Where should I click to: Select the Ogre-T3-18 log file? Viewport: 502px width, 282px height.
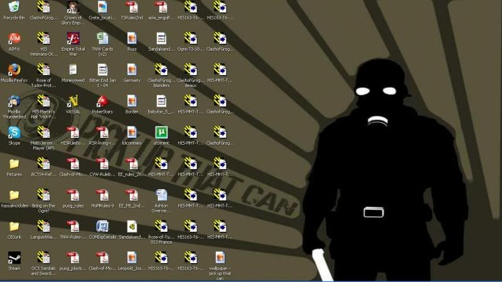click(191, 38)
